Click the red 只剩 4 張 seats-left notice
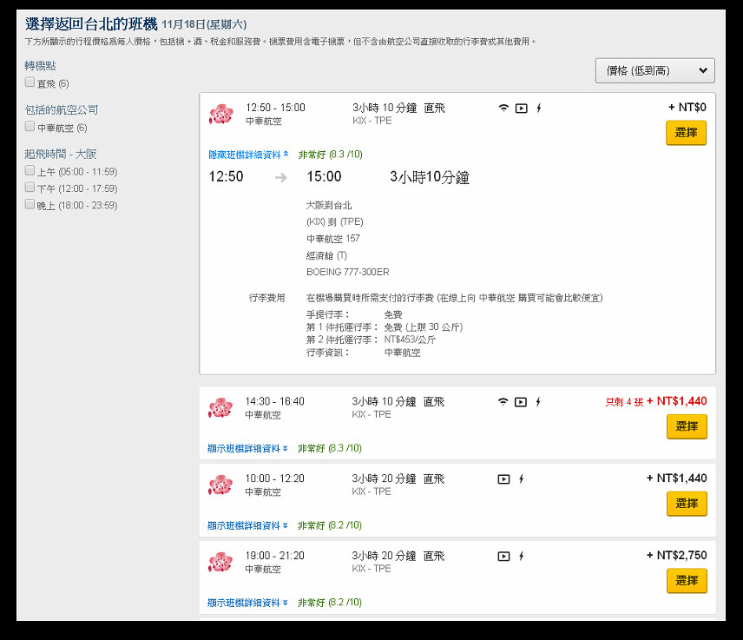Viewport: 743px width, 640px height. pos(624,402)
